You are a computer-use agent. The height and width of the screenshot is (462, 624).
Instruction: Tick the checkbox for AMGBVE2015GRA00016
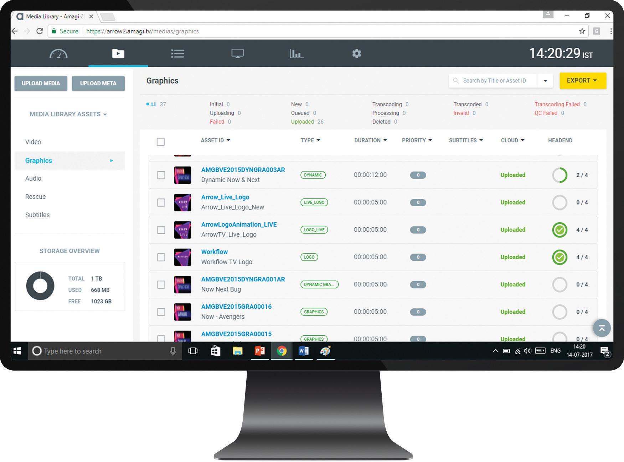pyautogui.click(x=161, y=312)
